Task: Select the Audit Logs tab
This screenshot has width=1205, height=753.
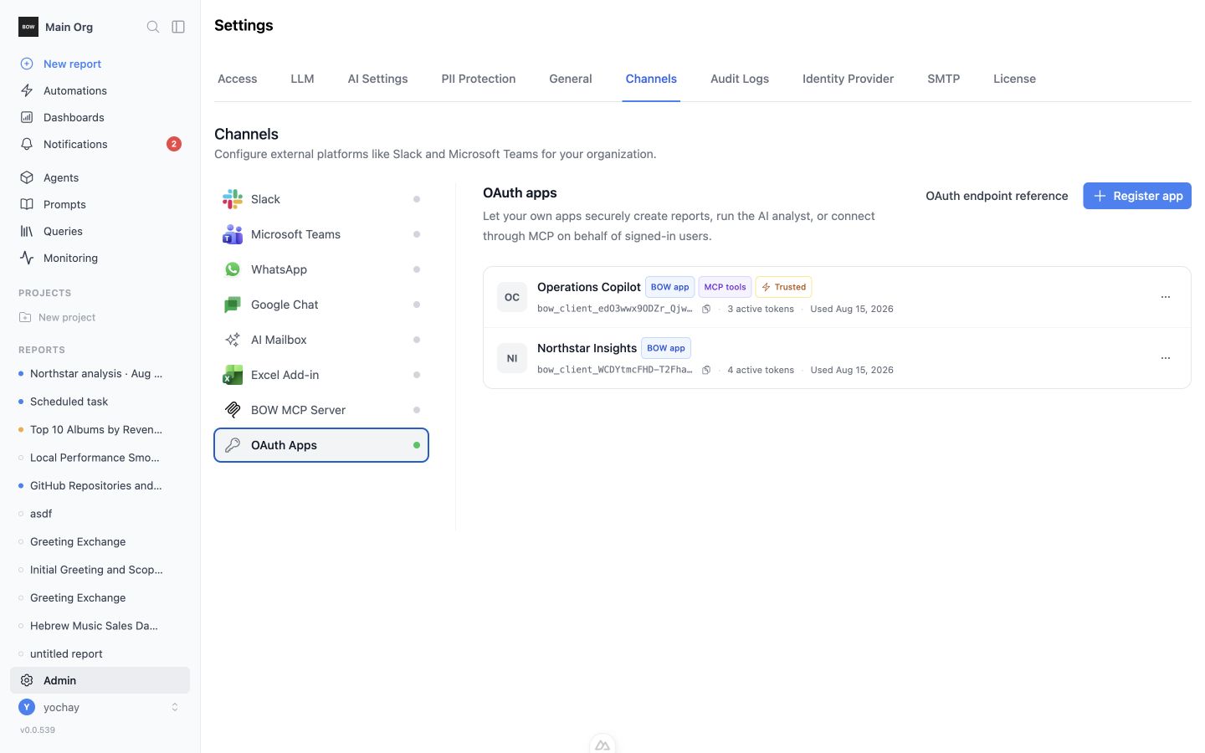Action: pos(740,79)
